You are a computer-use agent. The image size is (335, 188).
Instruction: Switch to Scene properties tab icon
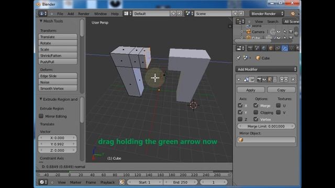point(257,48)
